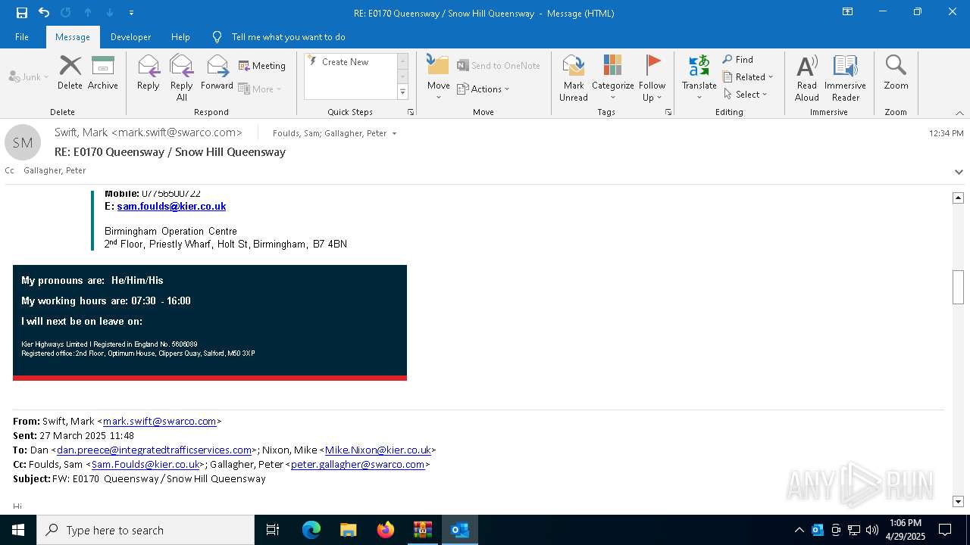Screen dimensions: 970x545
Task: Mark the message as Unread
Action: click(574, 78)
